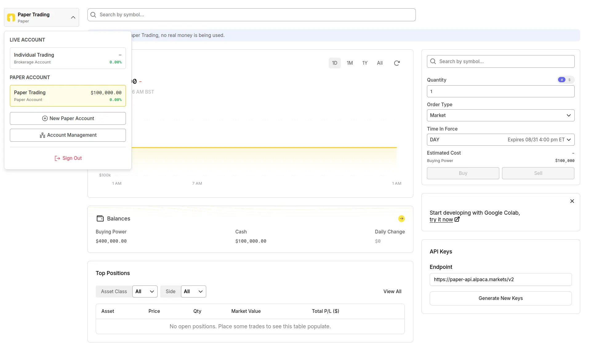Image resolution: width=591 pixels, height=348 pixels.
Task: Open Account Management
Action: pos(68,135)
